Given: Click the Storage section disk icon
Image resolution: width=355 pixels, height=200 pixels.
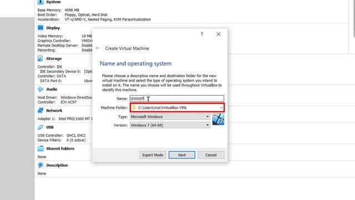Looking at the screenshot, I should point(40,58).
